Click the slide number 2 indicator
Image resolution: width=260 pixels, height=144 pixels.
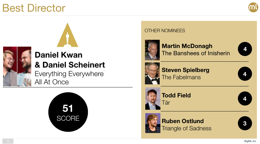coord(8,141)
